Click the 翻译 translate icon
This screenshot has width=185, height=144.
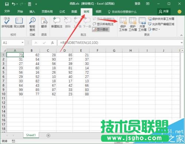tap(44, 23)
